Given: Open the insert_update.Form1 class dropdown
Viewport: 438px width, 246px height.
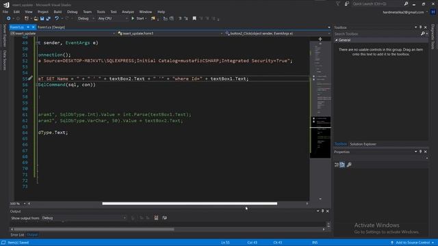Looking at the screenshot, I should click(x=170, y=33).
